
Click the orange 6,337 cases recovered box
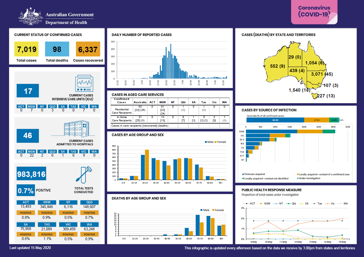pyautogui.click(x=88, y=49)
